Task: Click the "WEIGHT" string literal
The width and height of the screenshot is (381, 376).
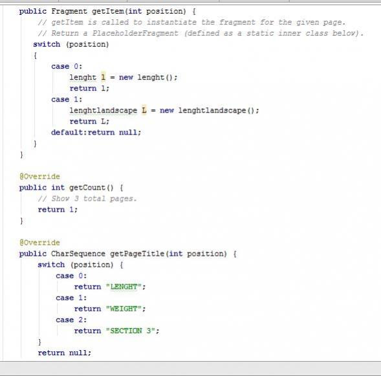Action: click(124, 309)
